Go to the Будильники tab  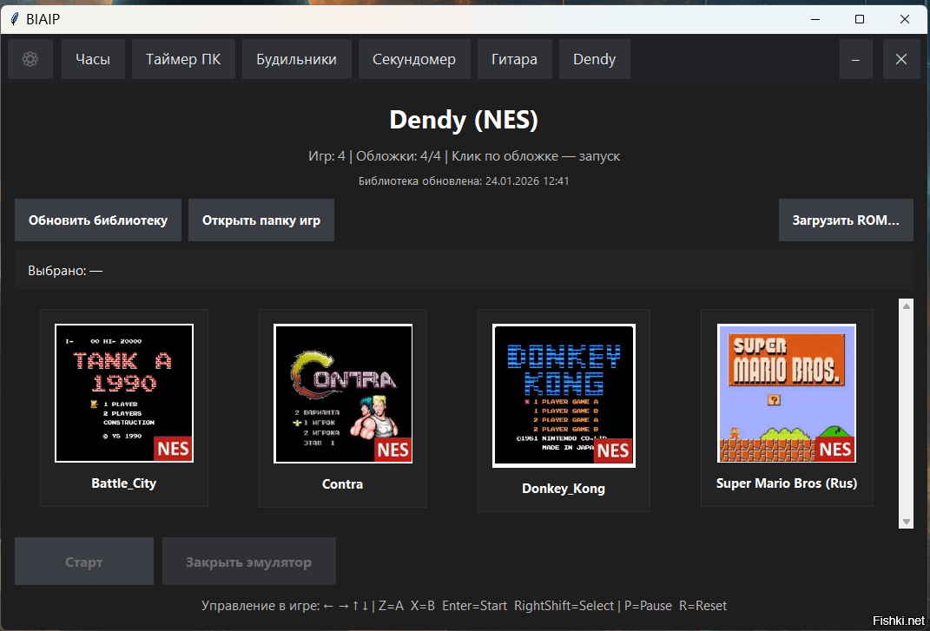coord(297,59)
